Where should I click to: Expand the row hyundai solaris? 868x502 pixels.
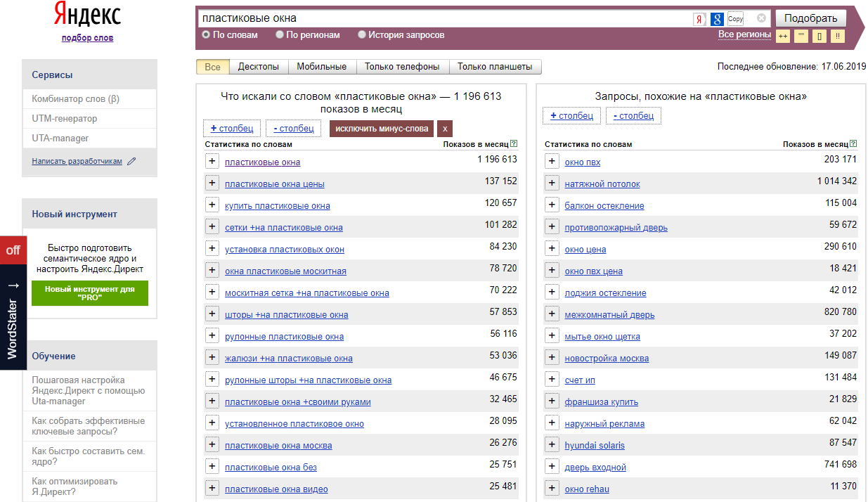point(552,444)
